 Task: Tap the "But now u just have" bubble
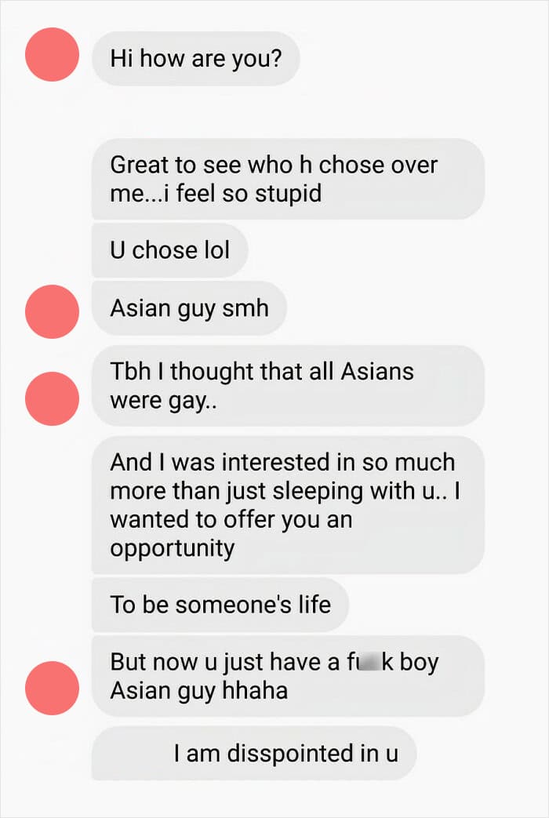click(x=288, y=676)
